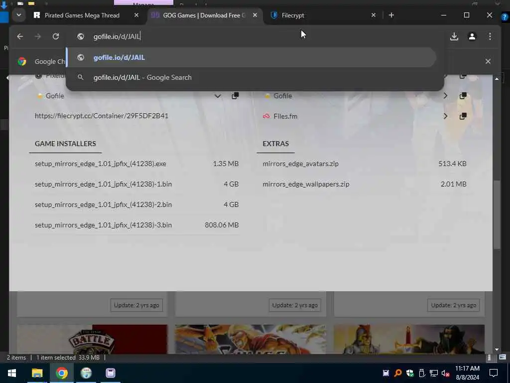Open the Windows notification center
Viewport: 510px width, 383px height.
coord(494,373)
